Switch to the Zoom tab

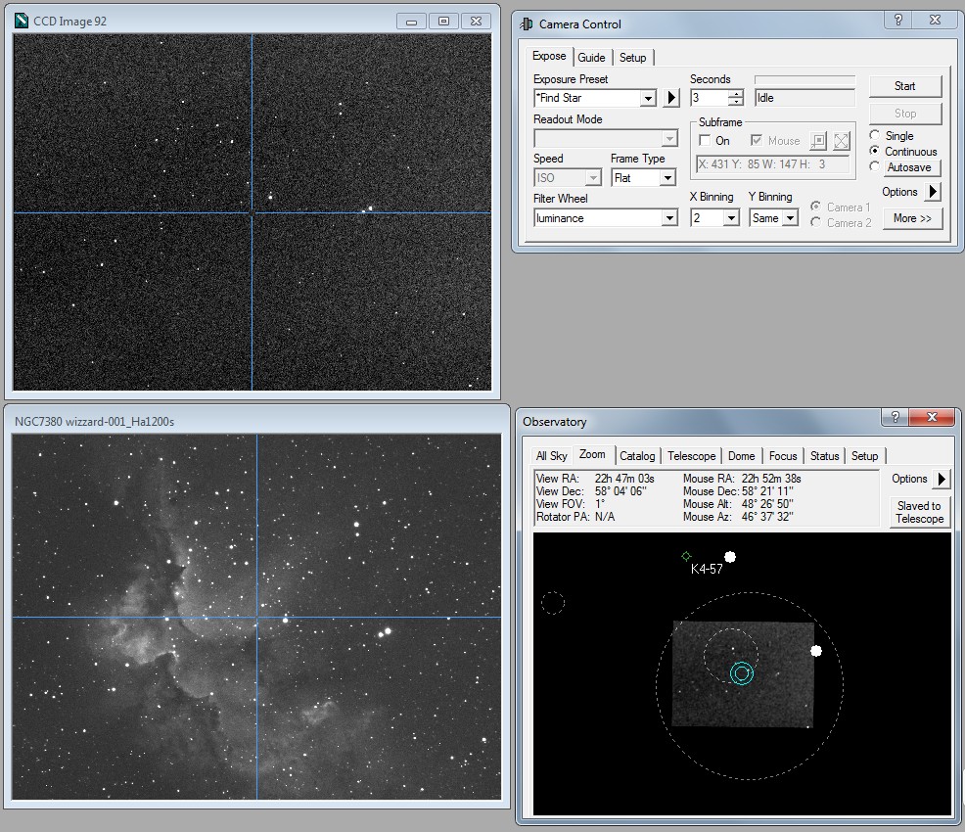[592, 455]
